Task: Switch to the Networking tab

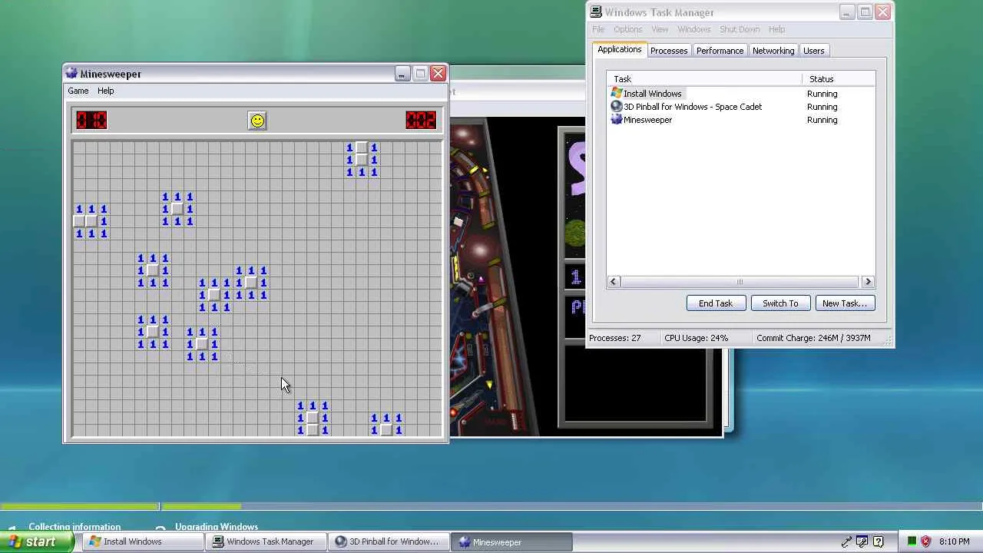Action: [773, 51]
